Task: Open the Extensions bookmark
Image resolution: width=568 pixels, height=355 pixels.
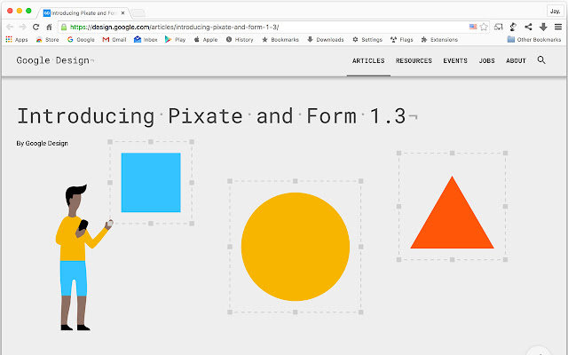Action: coord(438,40)
